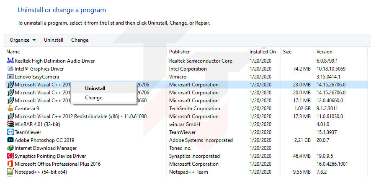Click version value 7.8.2
The height and width of the screenshot is (177, 371).
[x=322, y=172]
